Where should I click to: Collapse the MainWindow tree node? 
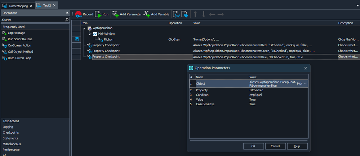pos(90,34)
